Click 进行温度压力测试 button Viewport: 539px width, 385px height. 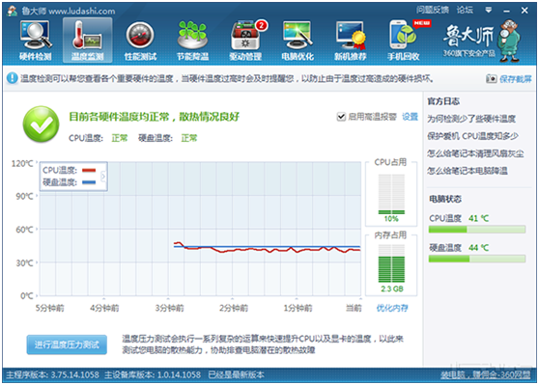point(67,344)
